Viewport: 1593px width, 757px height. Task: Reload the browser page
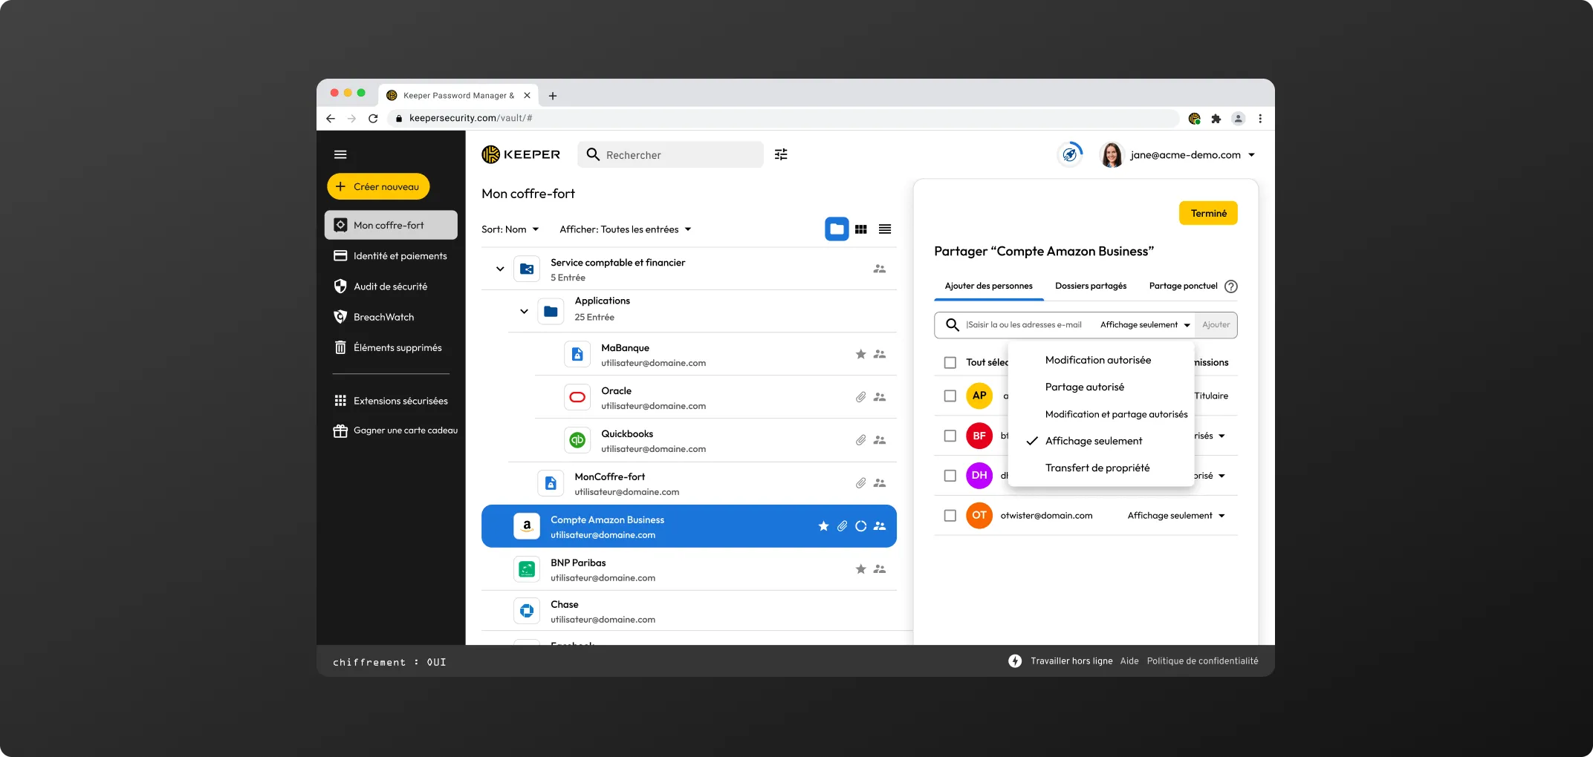pyautogui.click(x=373, y=118)
